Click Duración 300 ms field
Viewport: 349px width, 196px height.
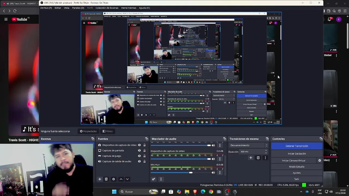(x=254, y=152)
